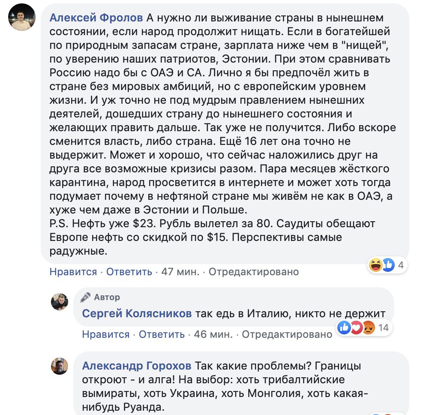Open Сергей Колясников's avatar
The height and width of the screenshot is (415, 438).
[60, 302]
